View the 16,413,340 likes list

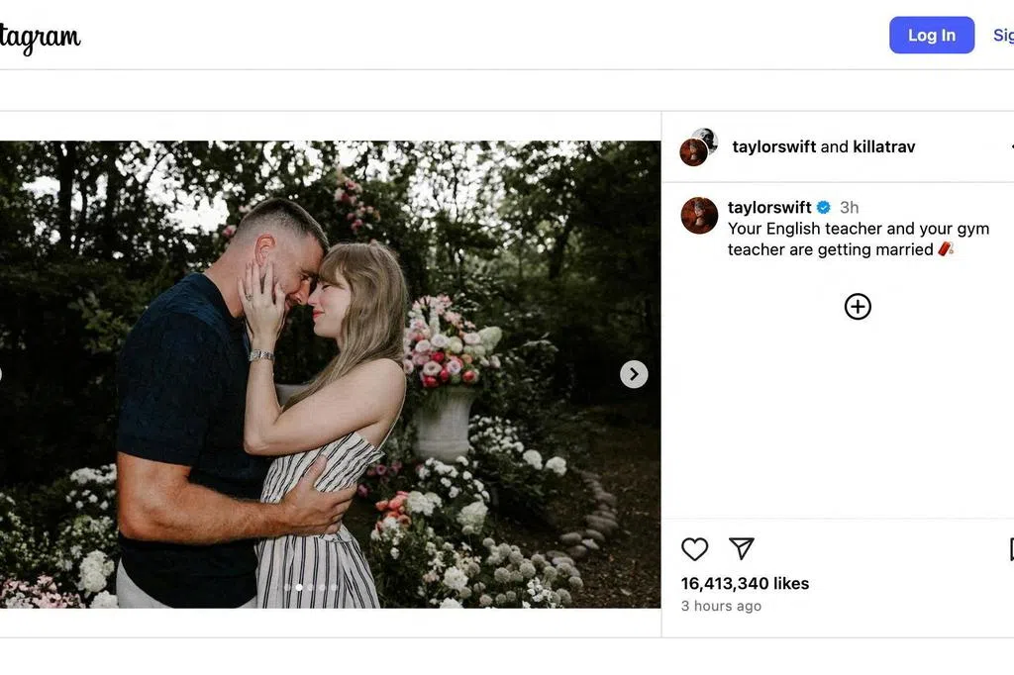pyautogui.click(x=745, y=584)
